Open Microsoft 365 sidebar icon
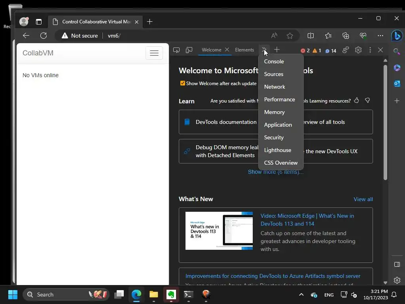 (397, 68)
